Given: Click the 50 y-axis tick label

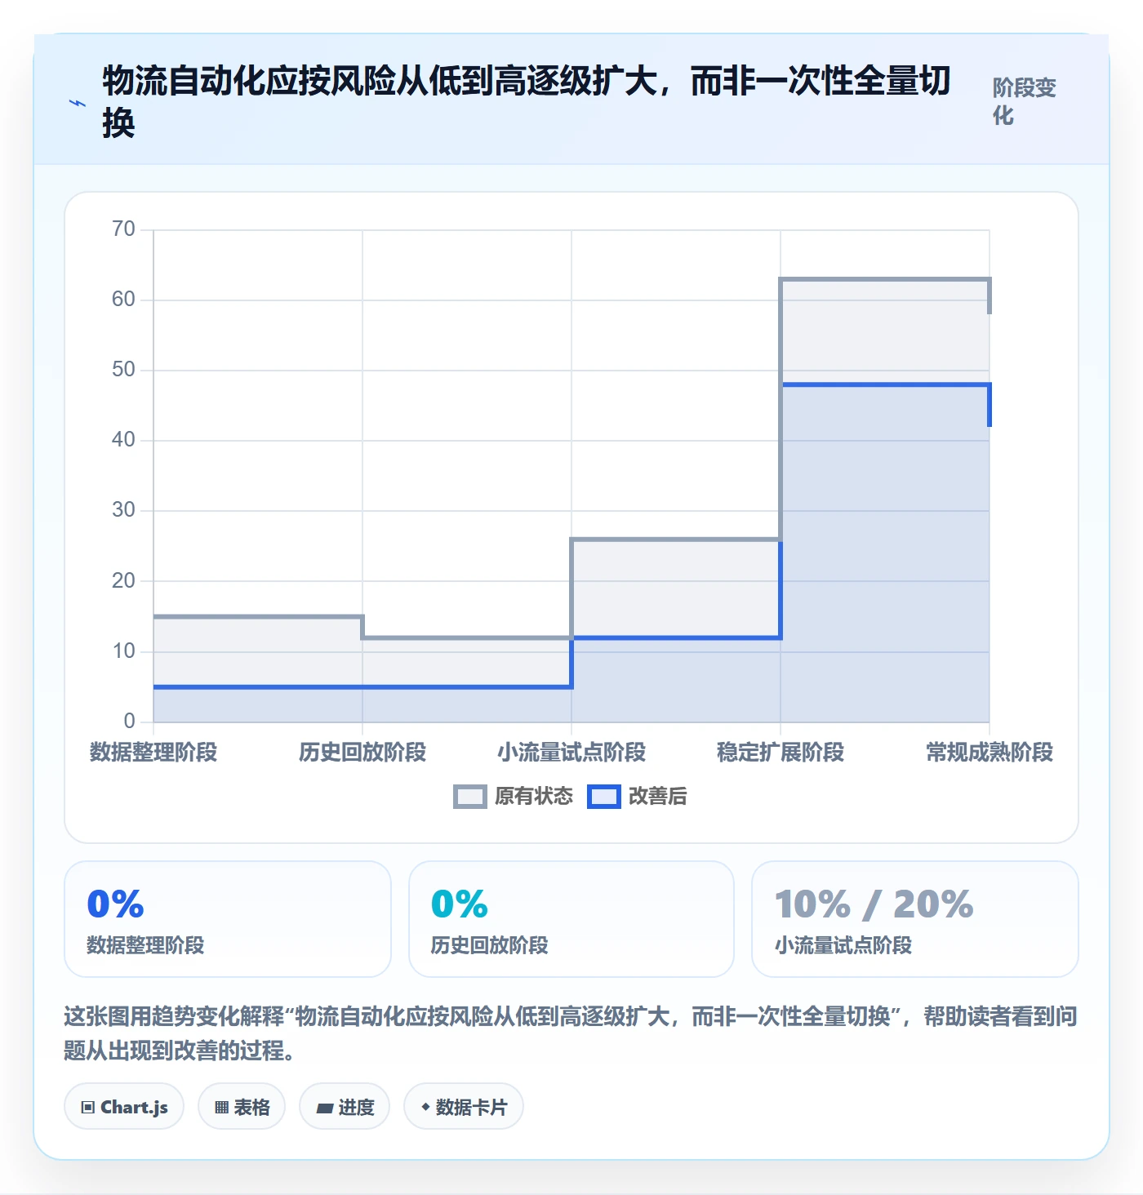Looking at the screenshot, I should [x=123, y=369].
